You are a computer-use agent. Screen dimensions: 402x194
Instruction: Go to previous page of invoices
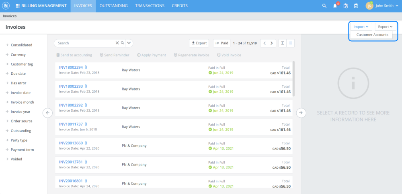(265, 43)
